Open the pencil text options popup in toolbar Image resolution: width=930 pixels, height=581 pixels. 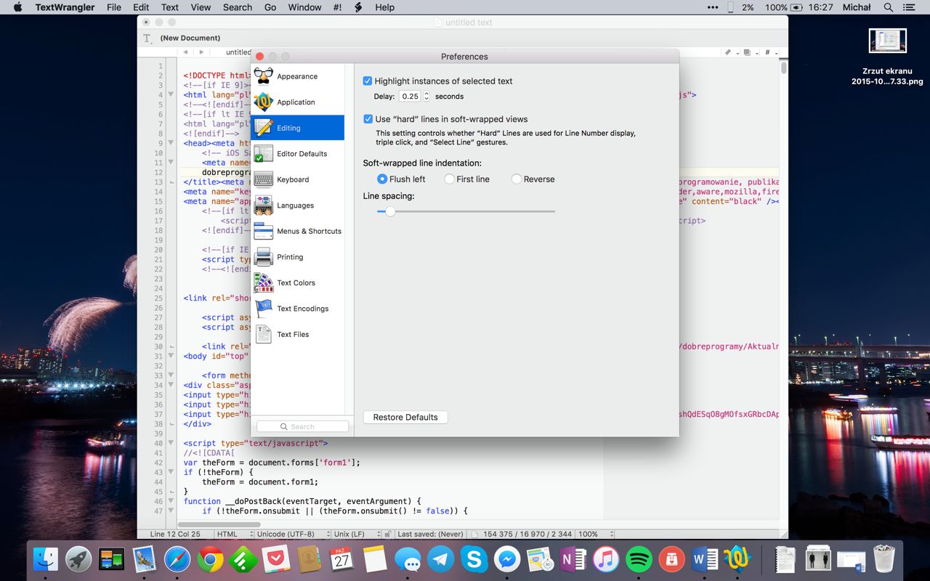[729, 52]
